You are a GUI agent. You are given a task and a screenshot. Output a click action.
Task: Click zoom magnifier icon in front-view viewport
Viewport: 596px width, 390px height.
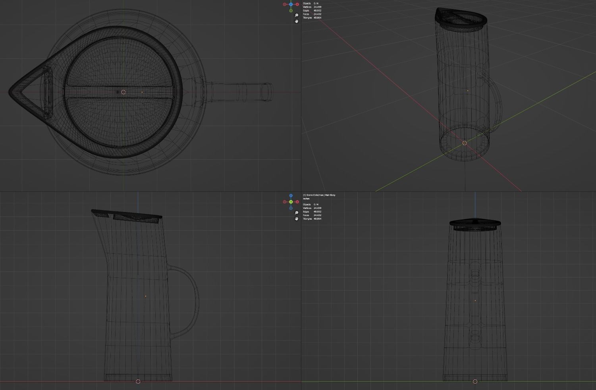(x=297, y=212)
